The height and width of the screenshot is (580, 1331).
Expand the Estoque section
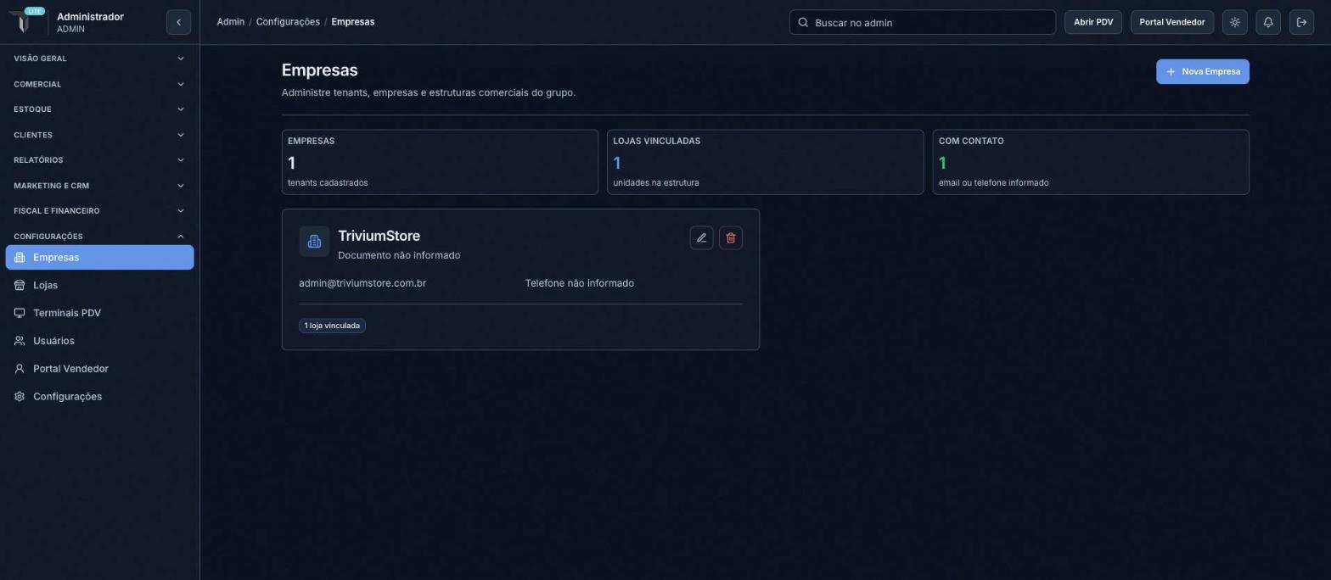click(99, 109)
